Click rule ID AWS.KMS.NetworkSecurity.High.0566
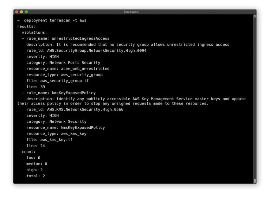This screenshot has width=270, height=203. [x=85, y=109]
